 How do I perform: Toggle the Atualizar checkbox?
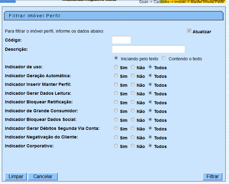pyautogui.click(x=189, y=31)
